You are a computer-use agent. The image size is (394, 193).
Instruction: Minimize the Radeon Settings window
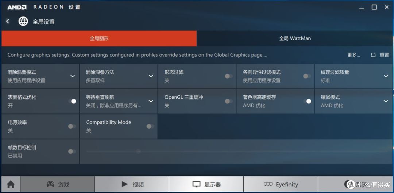tap(362, 9)
